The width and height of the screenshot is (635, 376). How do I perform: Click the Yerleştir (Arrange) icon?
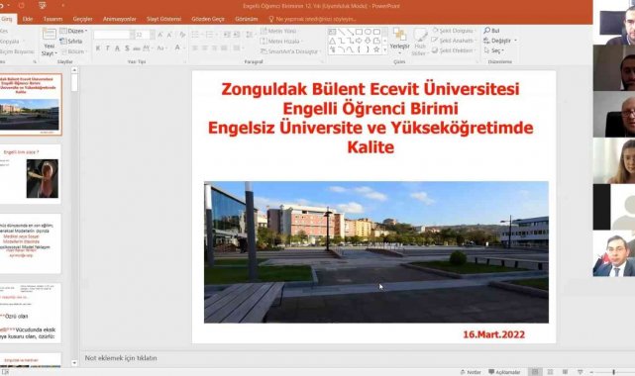pyautogui.click(x=399, y=35)
